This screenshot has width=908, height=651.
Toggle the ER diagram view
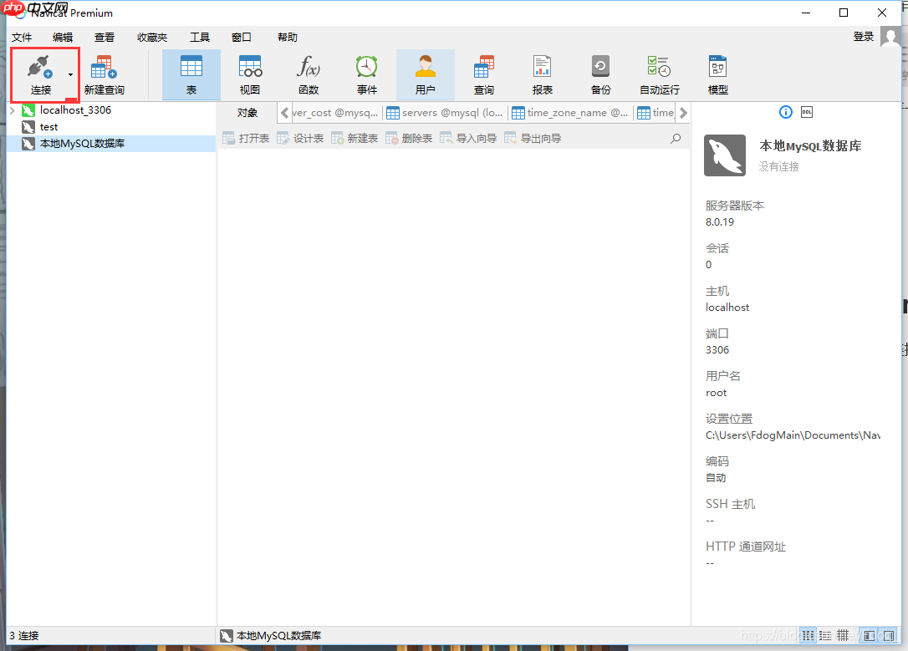pyautogui.click(x=842, y=635)
